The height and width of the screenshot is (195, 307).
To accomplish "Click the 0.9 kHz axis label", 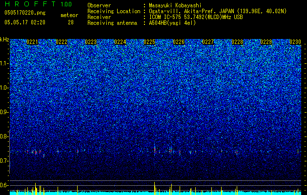I will (4, 112).
